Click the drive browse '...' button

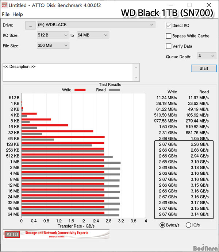click(30, 26)
